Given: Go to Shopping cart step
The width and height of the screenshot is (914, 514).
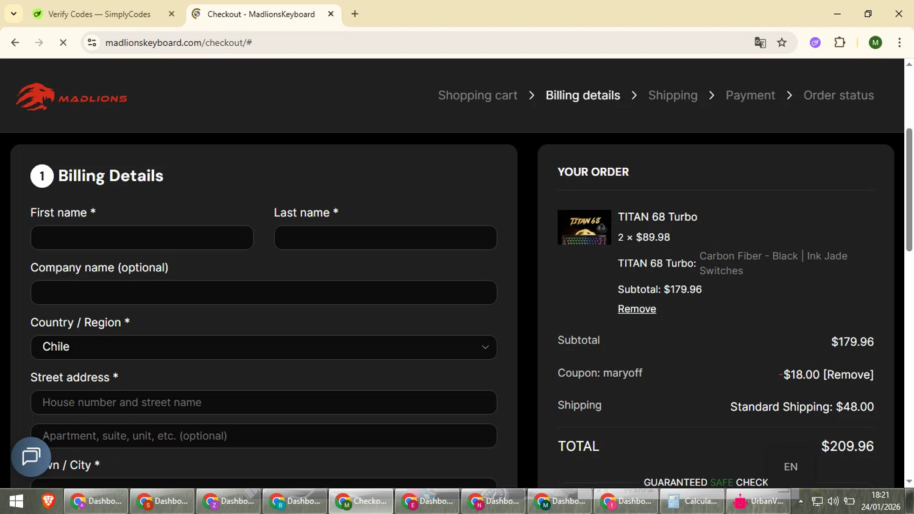Looking at the screenshot, I should (478, 95).
